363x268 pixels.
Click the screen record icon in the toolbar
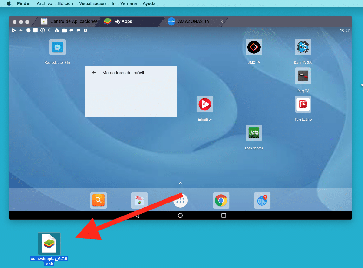point(29,30)
